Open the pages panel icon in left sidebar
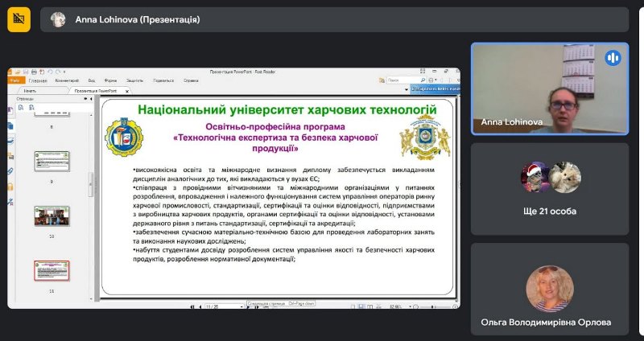Screen dimensions: 644x341 coord(10,125)
